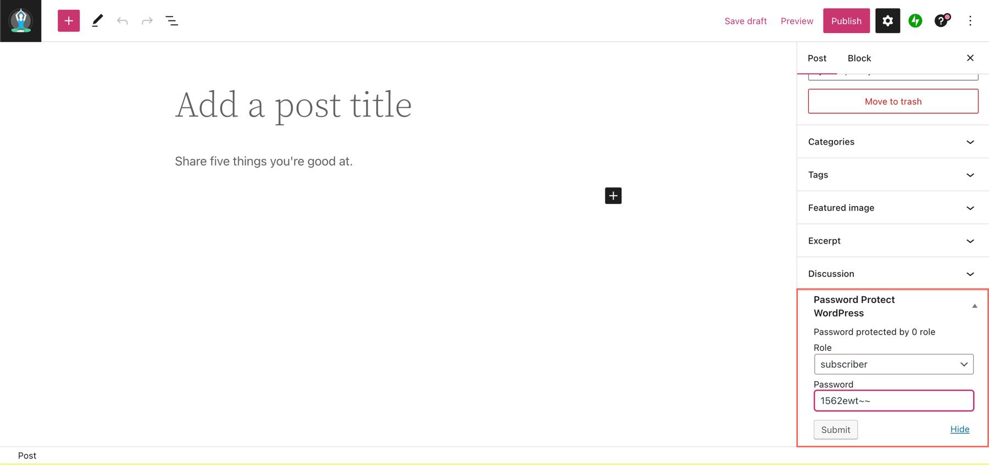Click Move to trash

tap(893, 101)
